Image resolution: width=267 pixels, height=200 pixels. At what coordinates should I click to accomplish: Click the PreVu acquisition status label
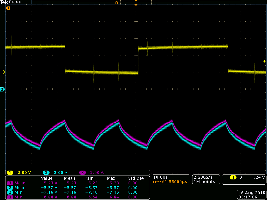coord(15,2)
